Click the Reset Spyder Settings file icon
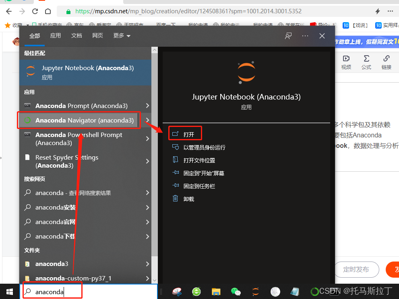Image resolution: width=399 pixels, height=299 pixels. [27, 157]
